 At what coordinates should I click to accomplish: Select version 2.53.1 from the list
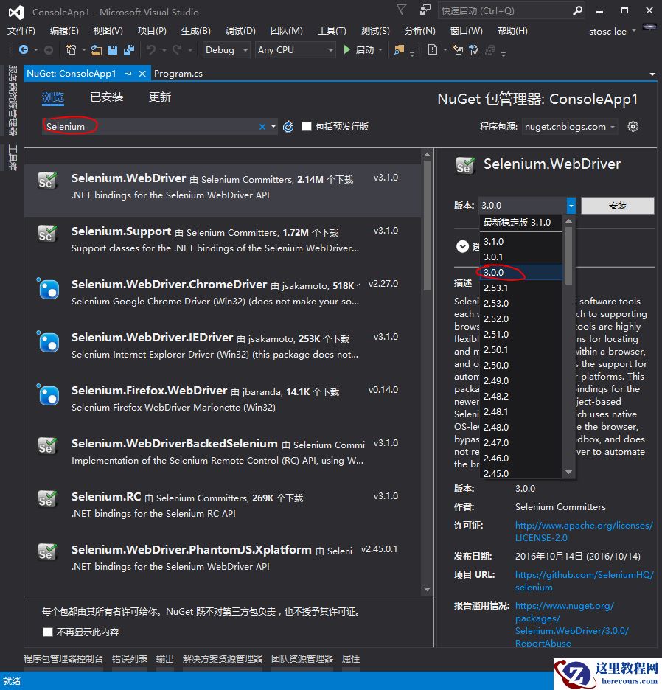(x=496, y=287)
